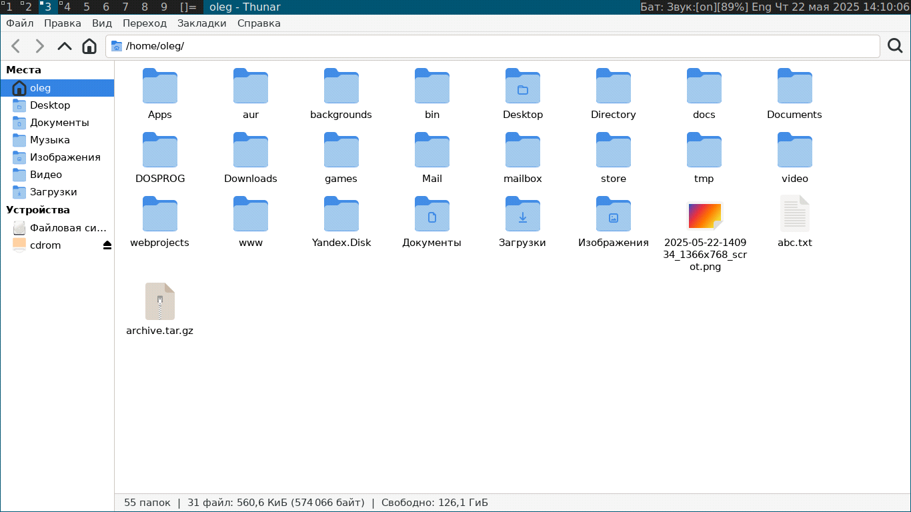Open search with the magnifier icon
This screenshot has width=911, height=512.
895,46
